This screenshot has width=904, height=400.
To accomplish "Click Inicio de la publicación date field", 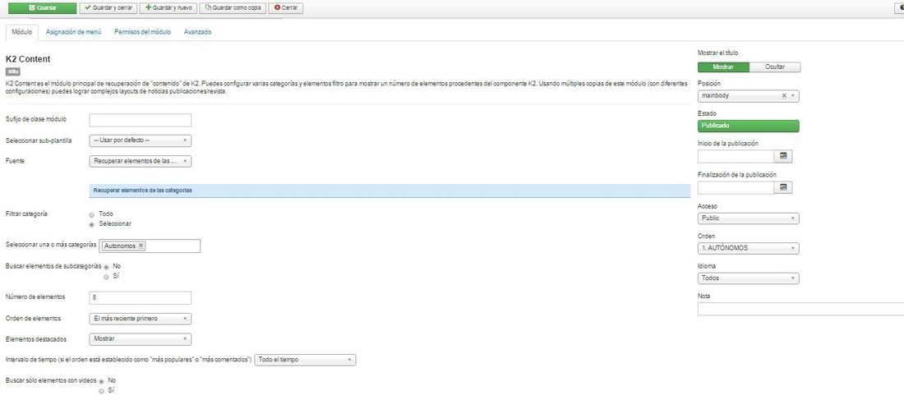I will (x=736, y=156).
